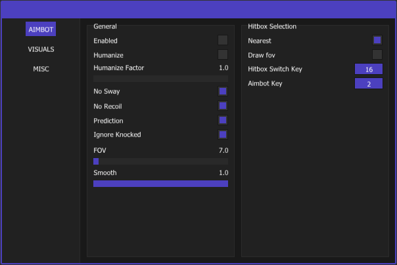The width and height of the screenshot is (397, 265).
Task: Toggle the Nearest hitbox checkbox
Action: 377,41
